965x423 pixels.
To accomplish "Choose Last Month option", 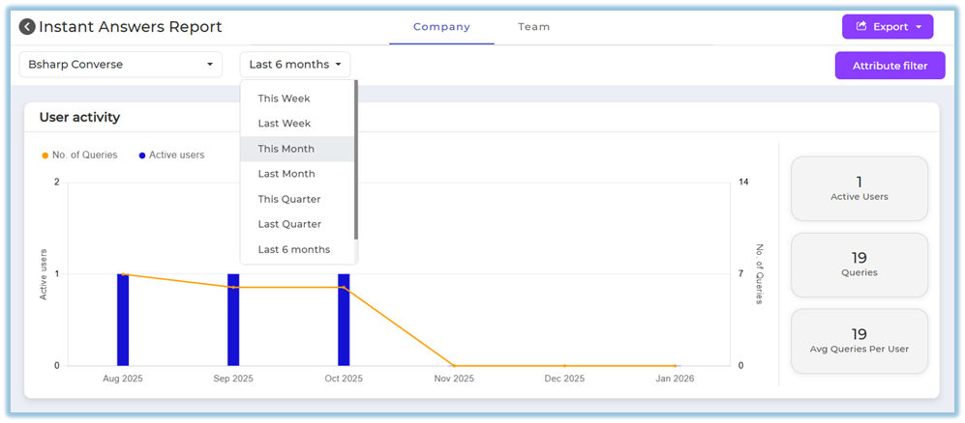I will (286, 174).
